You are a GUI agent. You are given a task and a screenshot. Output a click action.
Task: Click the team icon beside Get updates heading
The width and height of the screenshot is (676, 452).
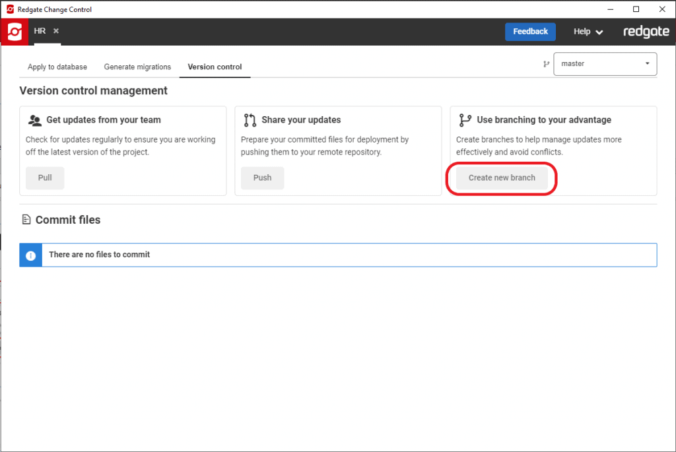[35, 120]
